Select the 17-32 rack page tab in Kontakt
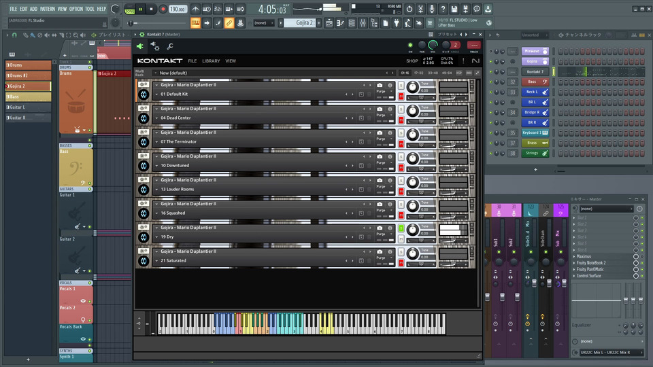 coord(418,73)
